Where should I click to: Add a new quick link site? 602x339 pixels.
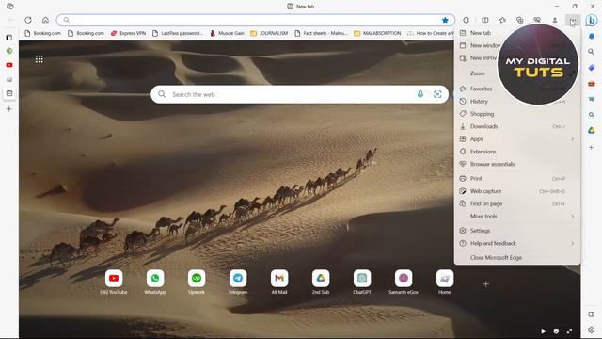pyautogui.click(x=485, y=284)
